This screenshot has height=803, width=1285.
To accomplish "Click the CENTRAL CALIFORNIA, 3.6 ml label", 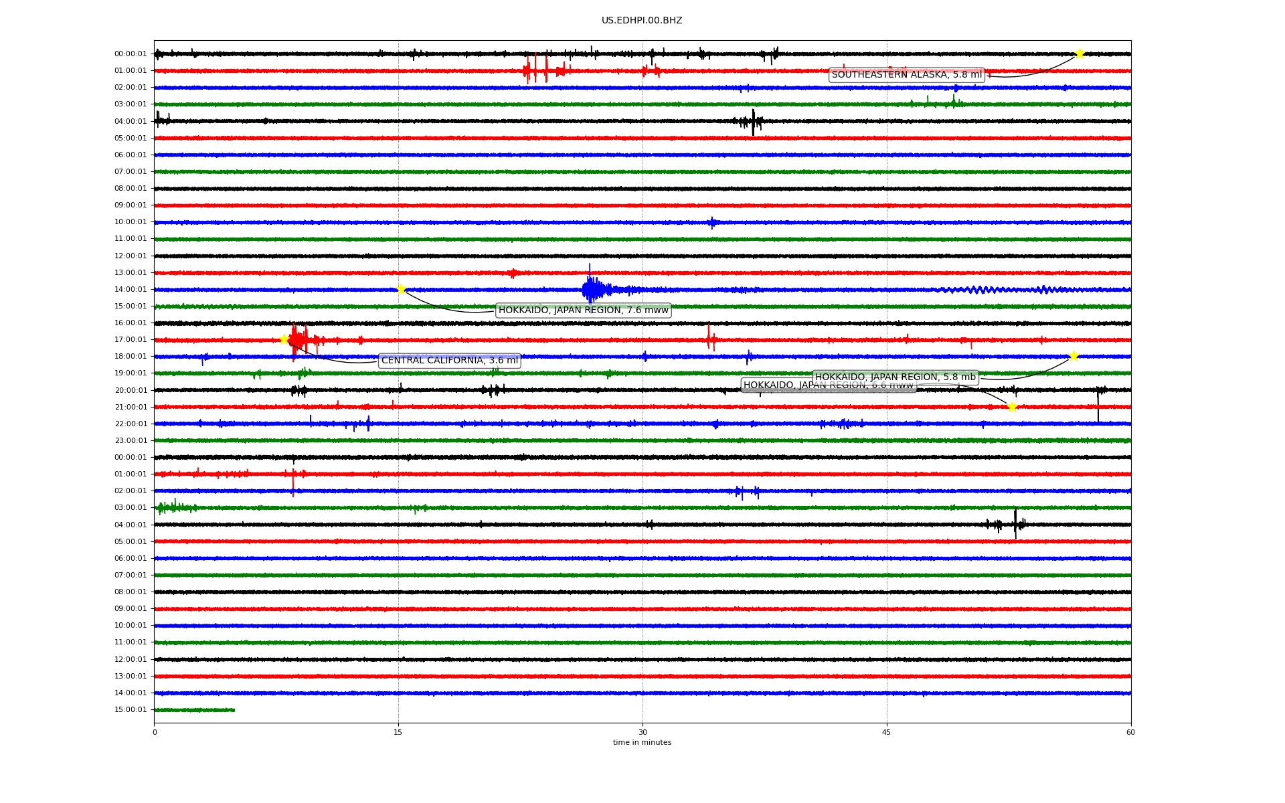I will pos(449,361).
